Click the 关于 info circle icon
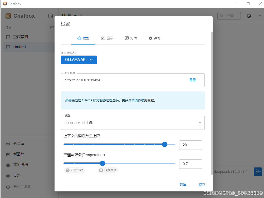Viewport: 264px width, 198px height. [8, 187]
